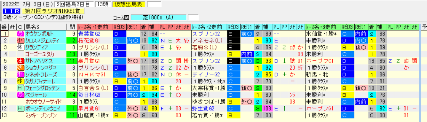Click the H mark beside ボーンディスウェイ

click(20, 108)
